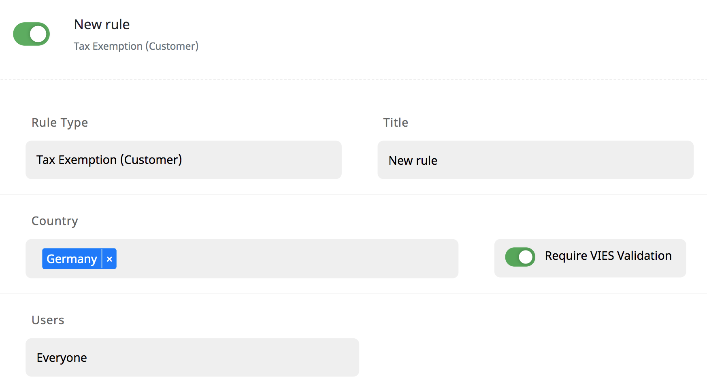The height and width of the screenshot is (378, 707).
Task: Click the Germany text inside the blue tag
Action: [72, 259]
